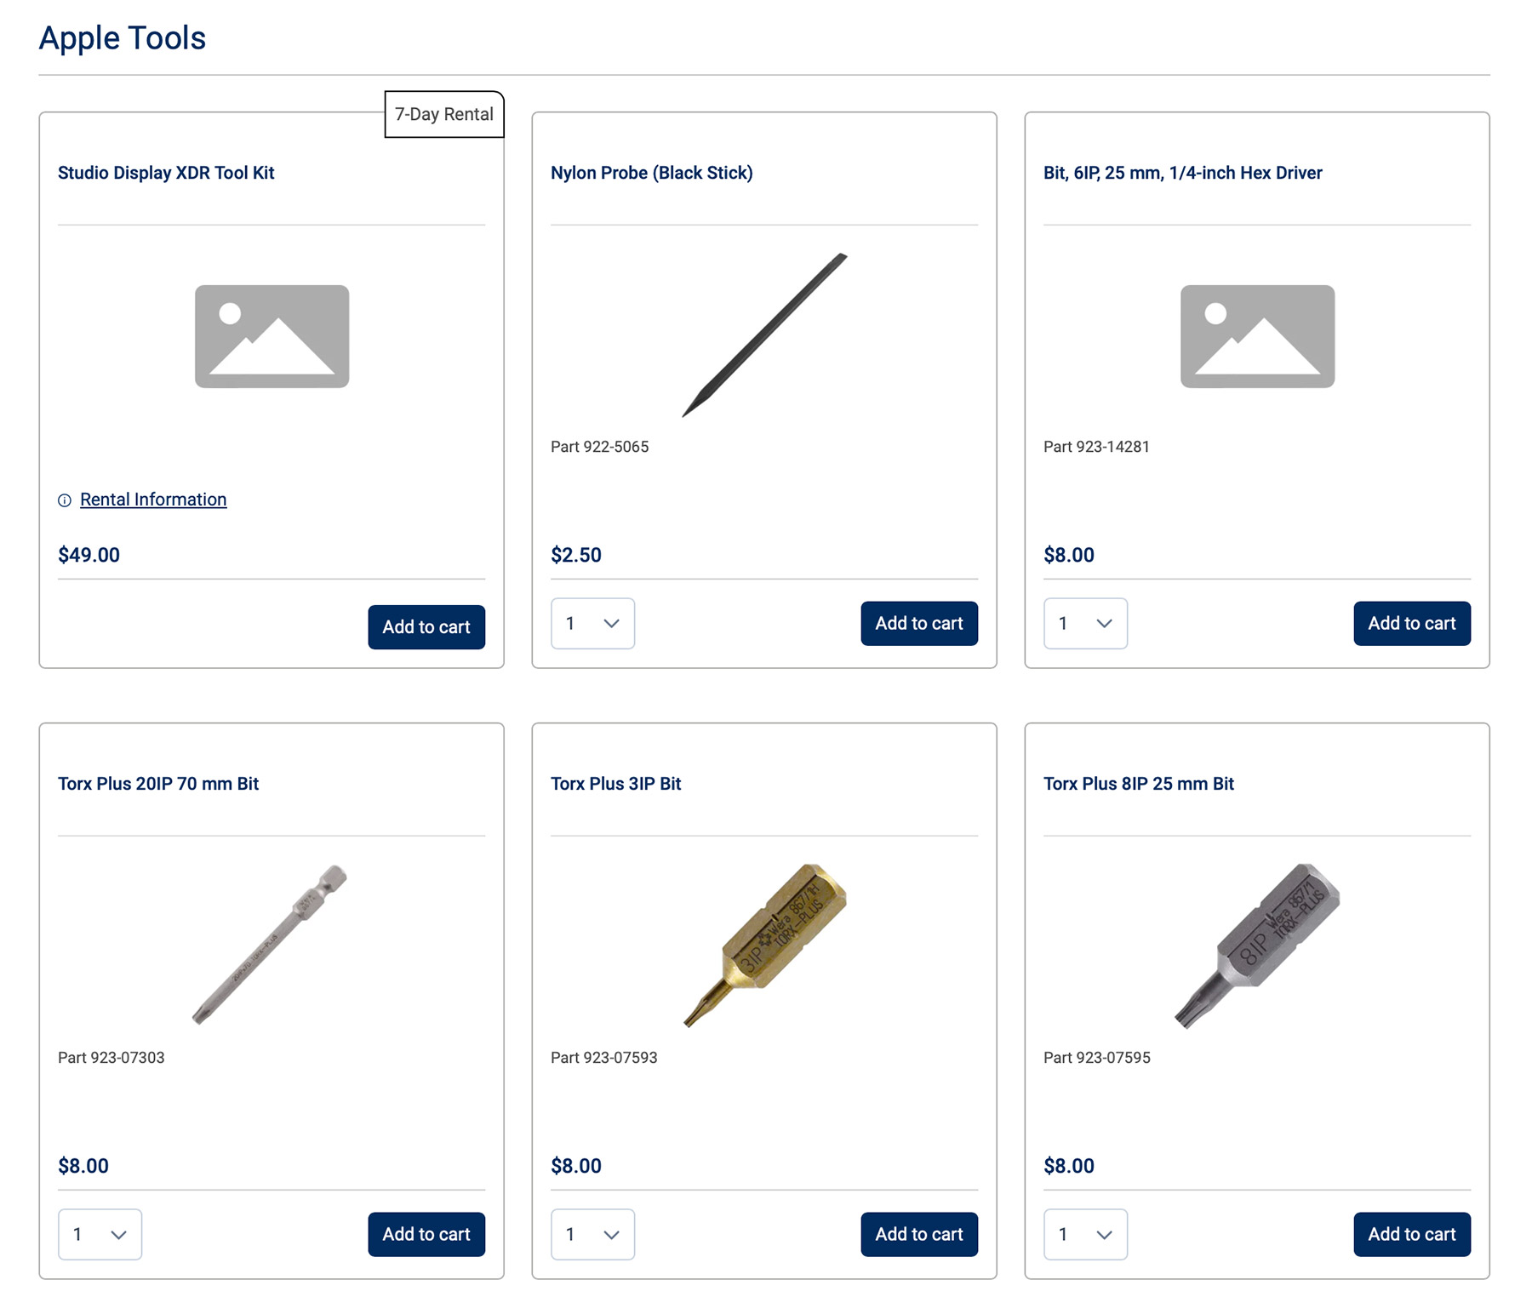Expand quantity selector for 6IP Hex Driver bit

[1085, 624]
